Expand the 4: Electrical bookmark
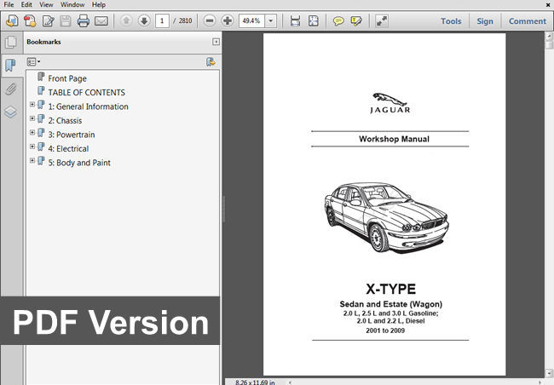 click(32, 147)
